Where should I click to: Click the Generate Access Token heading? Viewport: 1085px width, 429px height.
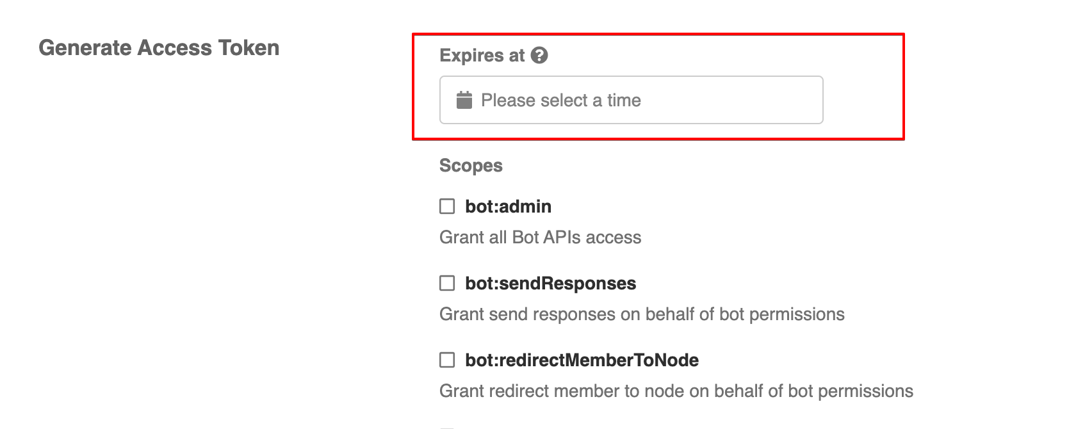[x=159, y=47]
